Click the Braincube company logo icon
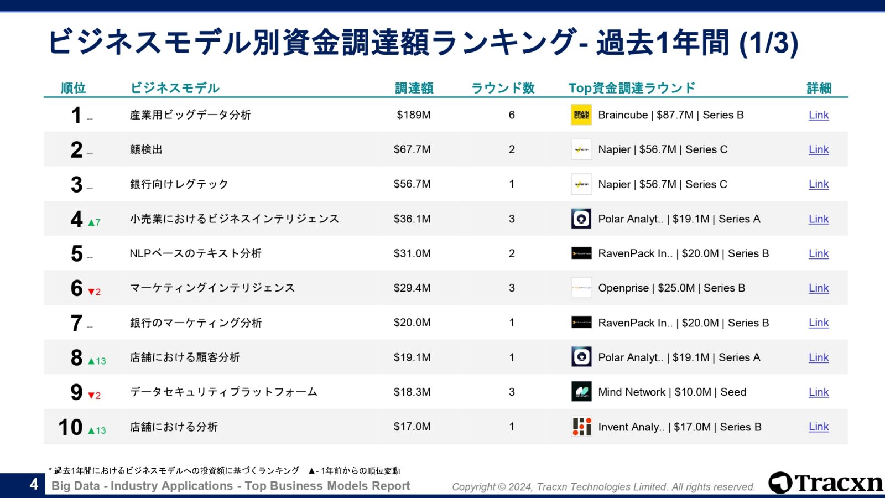This screenshot has height=498, width=885. click(x=581, y=115)
